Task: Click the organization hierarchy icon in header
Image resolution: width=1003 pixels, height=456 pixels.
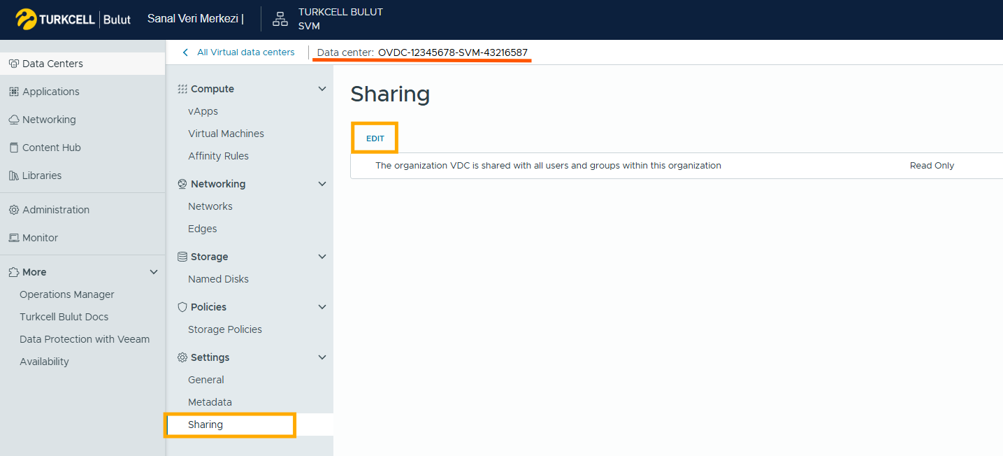Action: click(x=280, y=20)
